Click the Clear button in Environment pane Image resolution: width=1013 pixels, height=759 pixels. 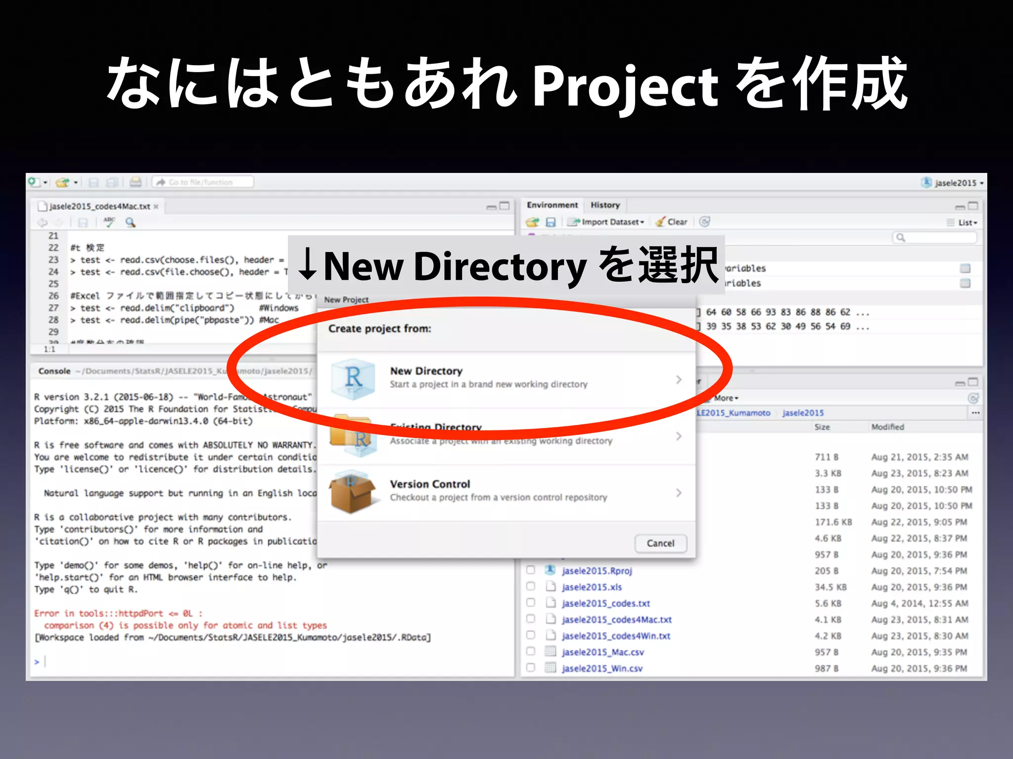(672, 222)
